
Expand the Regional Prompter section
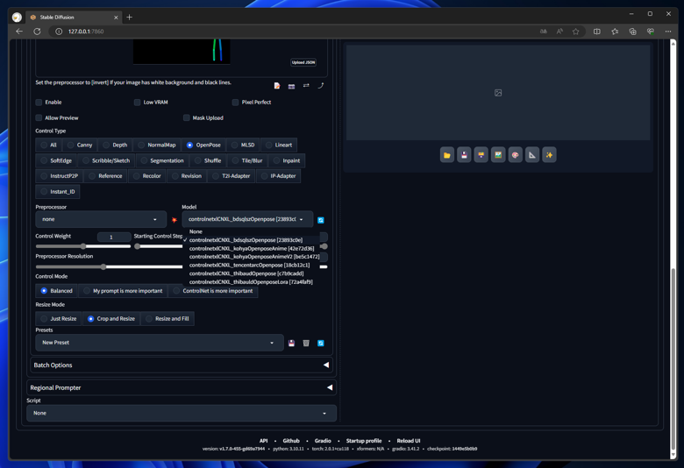(182, 387)
